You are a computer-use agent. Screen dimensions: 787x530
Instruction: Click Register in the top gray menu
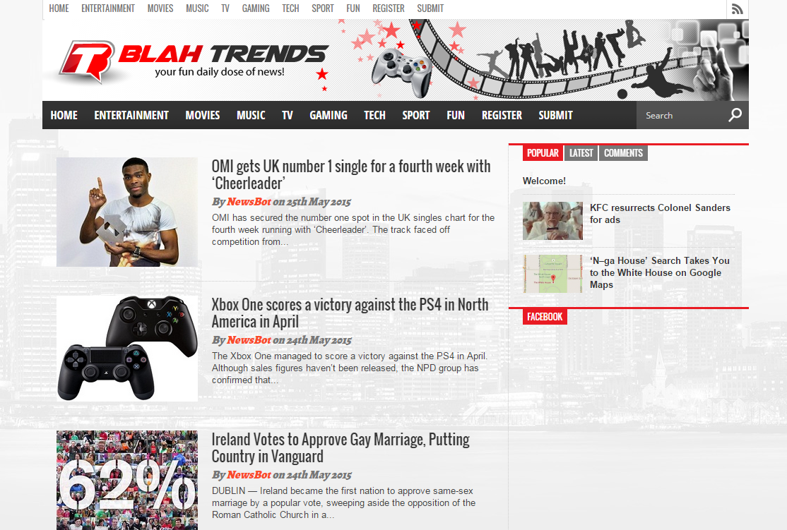point(388,8)
